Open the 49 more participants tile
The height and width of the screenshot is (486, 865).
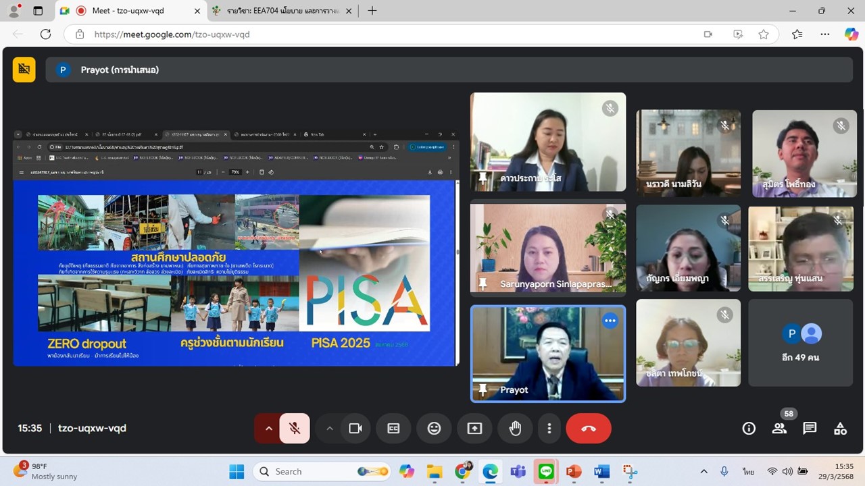(x=801, y=343)
